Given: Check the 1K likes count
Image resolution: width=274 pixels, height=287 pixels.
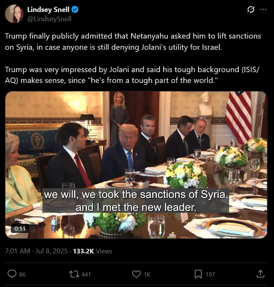Looking at the screenshot, I should point(147,274).
